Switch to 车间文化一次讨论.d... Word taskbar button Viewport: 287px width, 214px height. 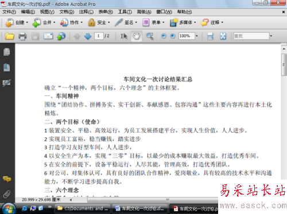tap(140, 208)
